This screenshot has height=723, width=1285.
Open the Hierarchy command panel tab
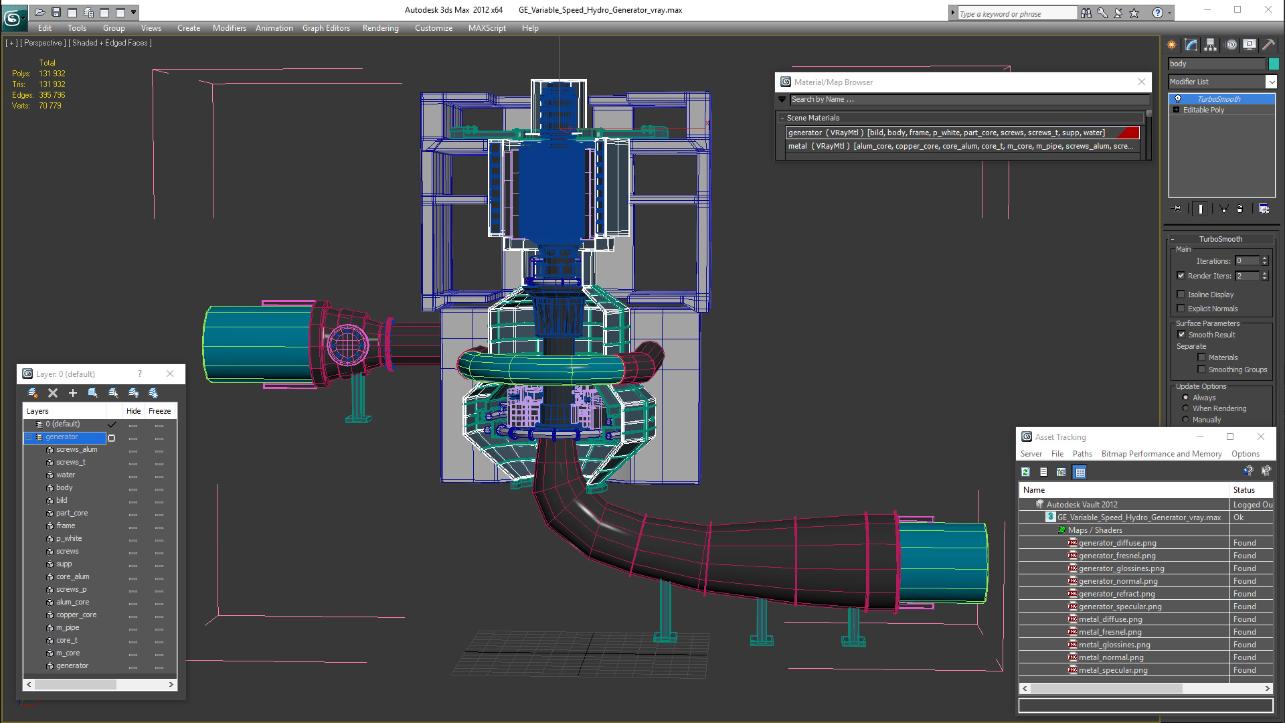[x=1211, y=45]
